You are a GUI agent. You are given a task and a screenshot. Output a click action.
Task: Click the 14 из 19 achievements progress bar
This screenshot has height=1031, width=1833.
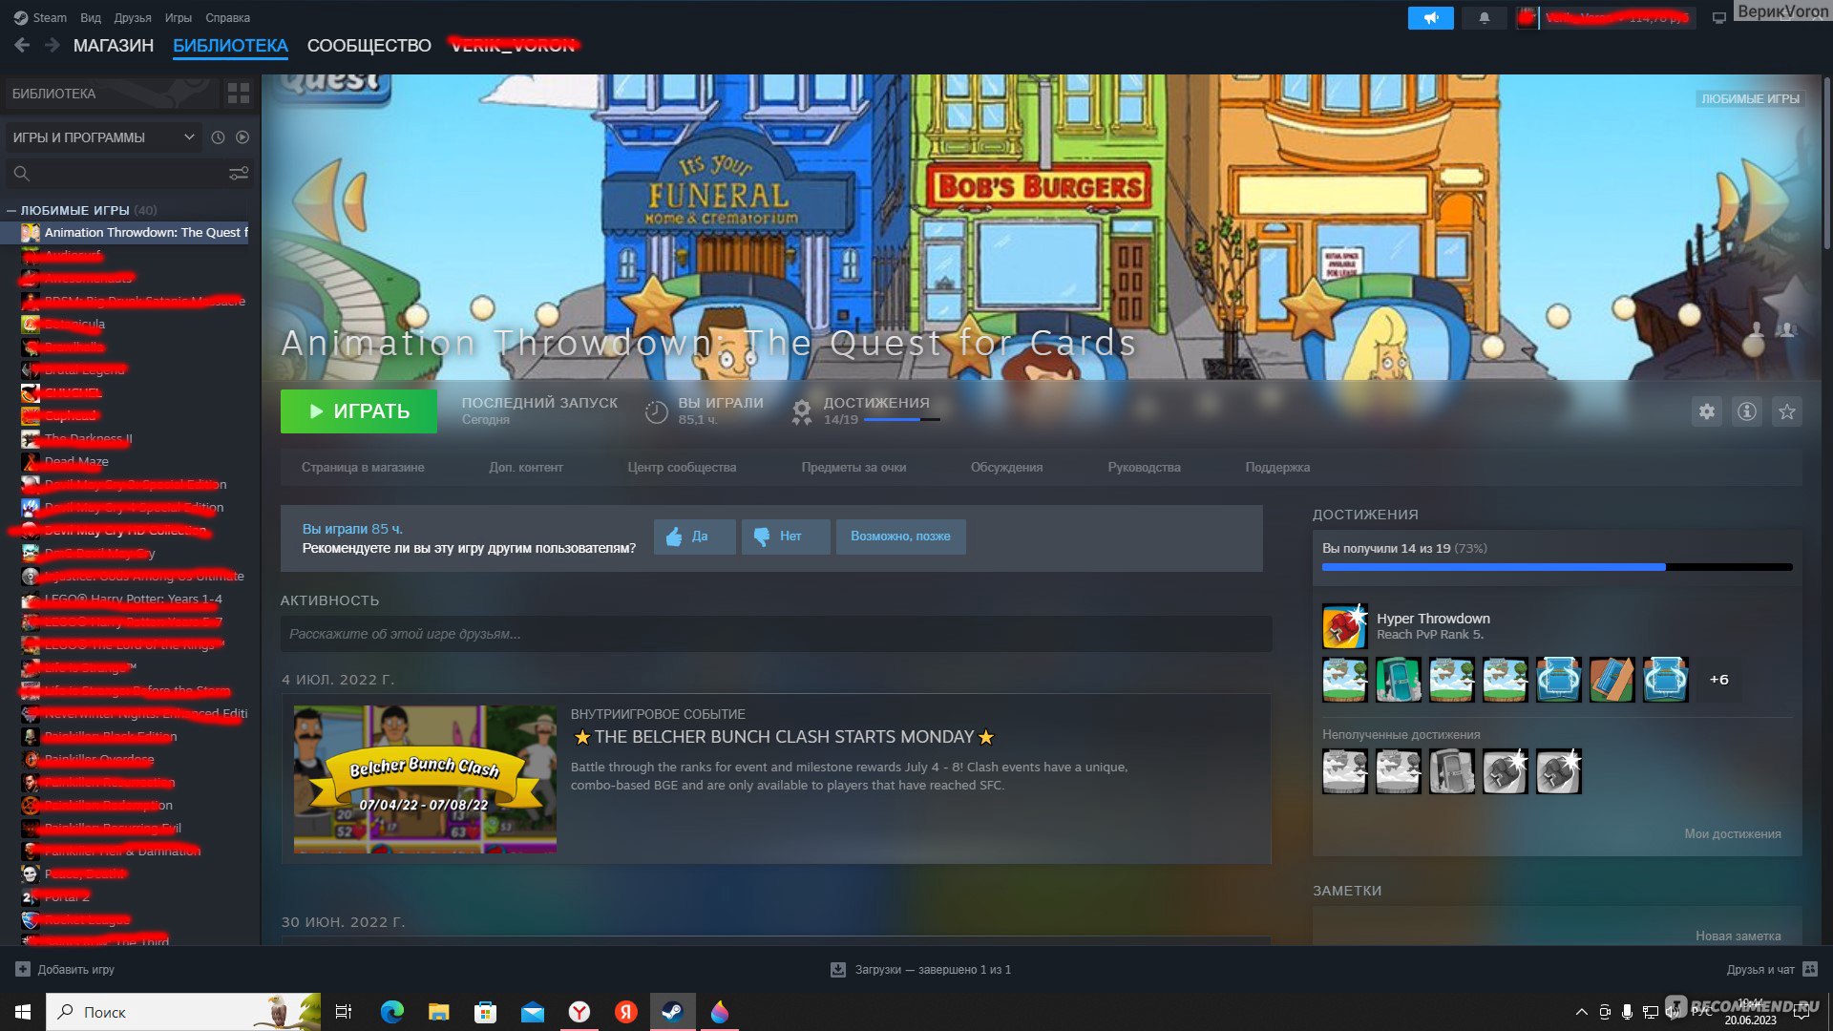[1557, 567]
